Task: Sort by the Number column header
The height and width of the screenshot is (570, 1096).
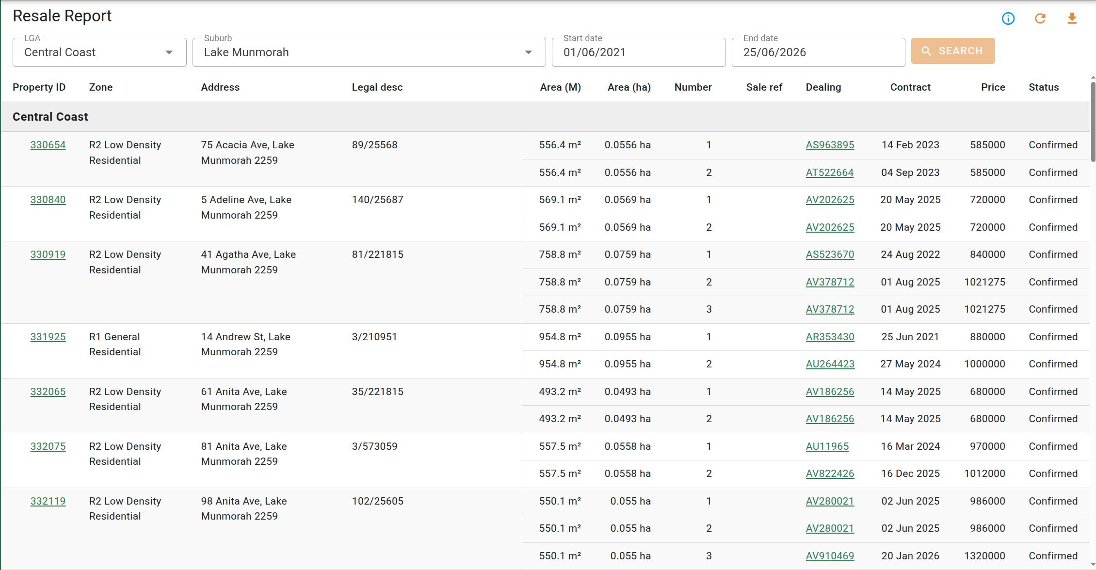Action: point(693,87)
